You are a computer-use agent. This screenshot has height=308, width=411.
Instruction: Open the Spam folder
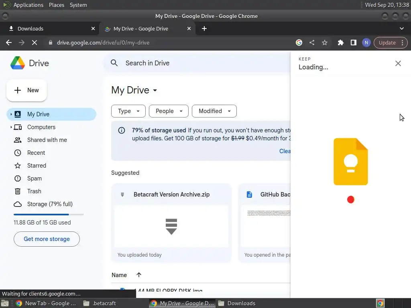[51, 178]
